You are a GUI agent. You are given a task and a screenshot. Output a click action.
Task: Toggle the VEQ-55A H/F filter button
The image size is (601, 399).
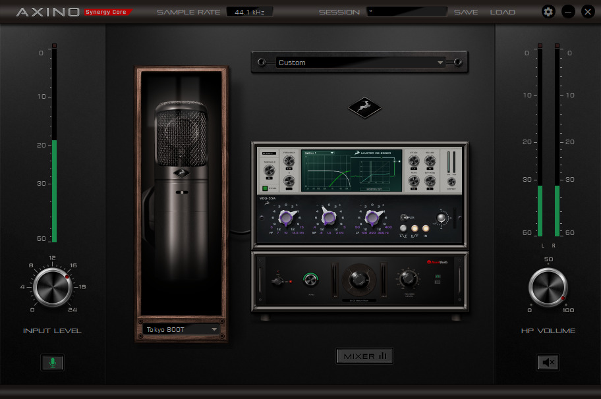(415, 228)
